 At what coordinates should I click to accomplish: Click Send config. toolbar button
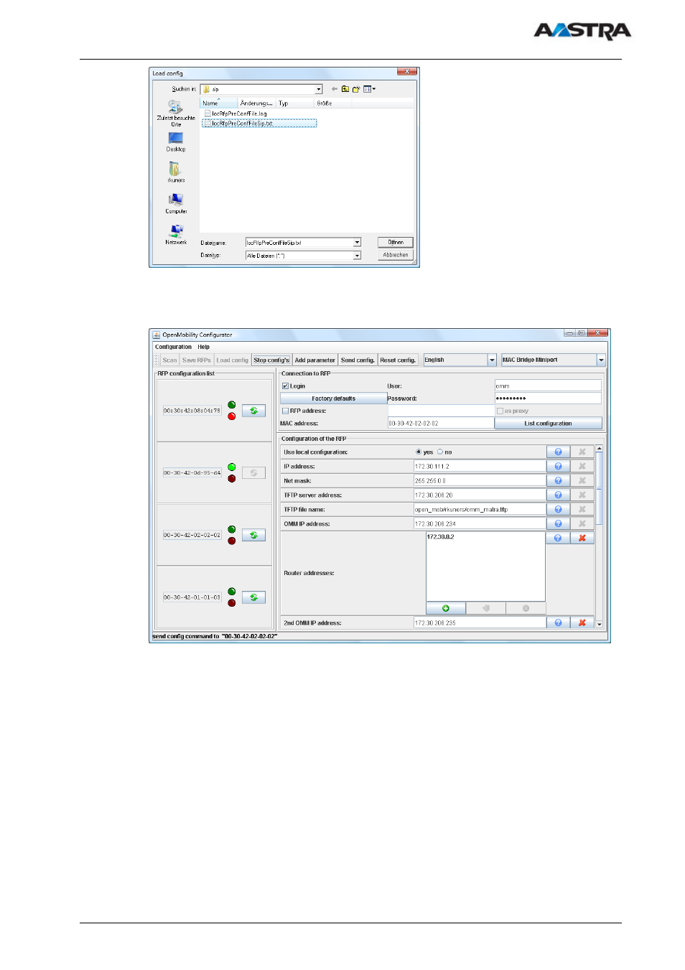tap(358, 360)
